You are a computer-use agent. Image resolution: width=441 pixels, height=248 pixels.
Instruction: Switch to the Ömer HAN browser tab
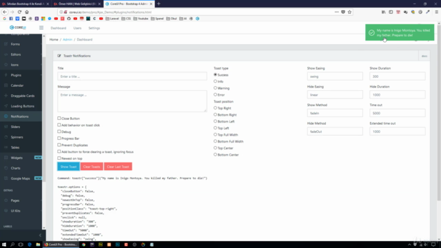pos(76,4)
